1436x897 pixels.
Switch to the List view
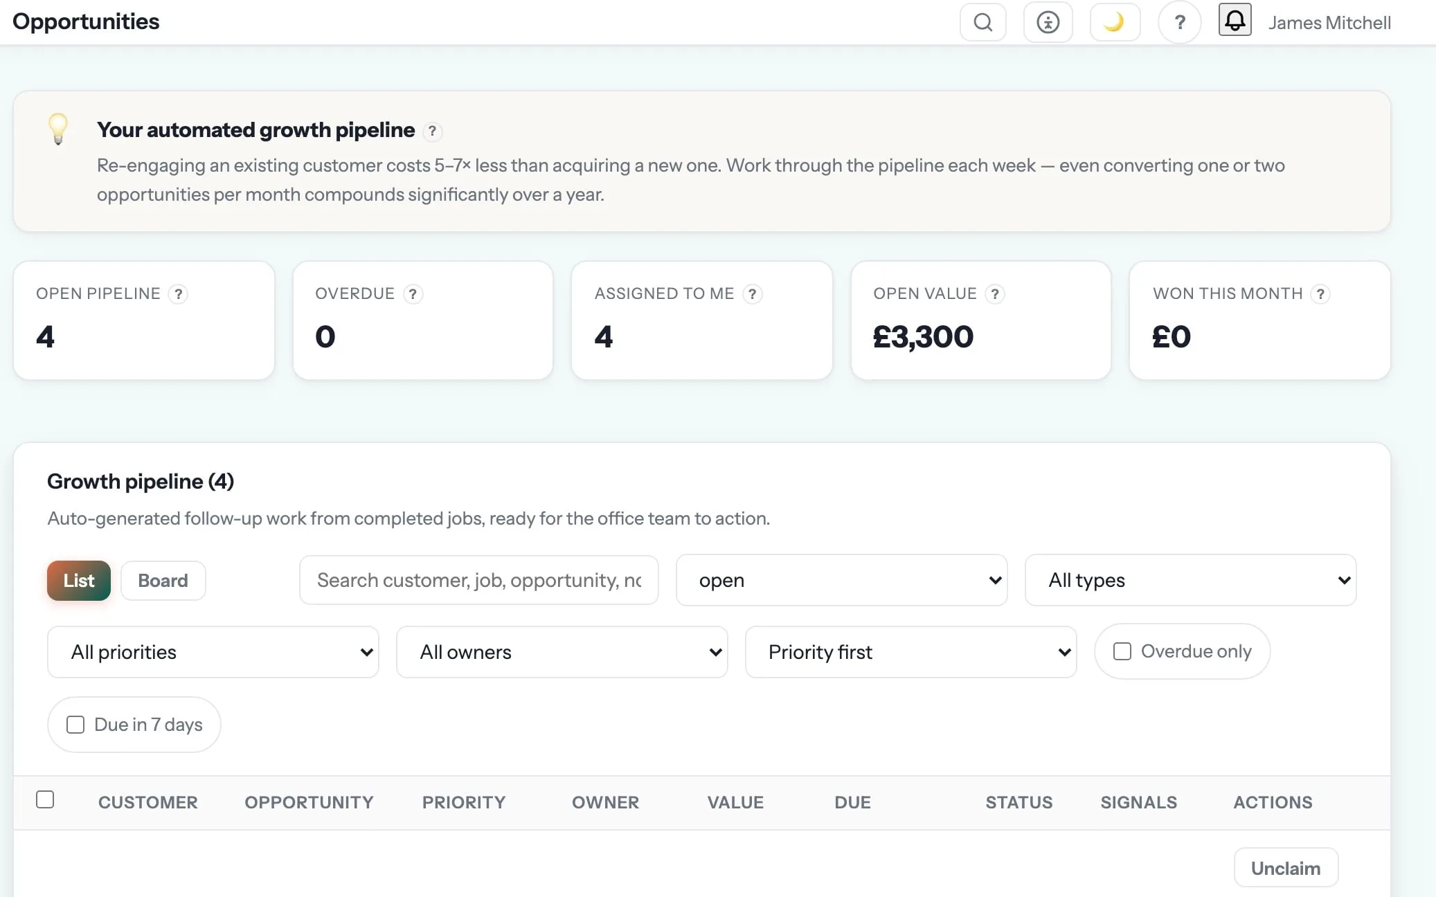click(x=79, y=581)
